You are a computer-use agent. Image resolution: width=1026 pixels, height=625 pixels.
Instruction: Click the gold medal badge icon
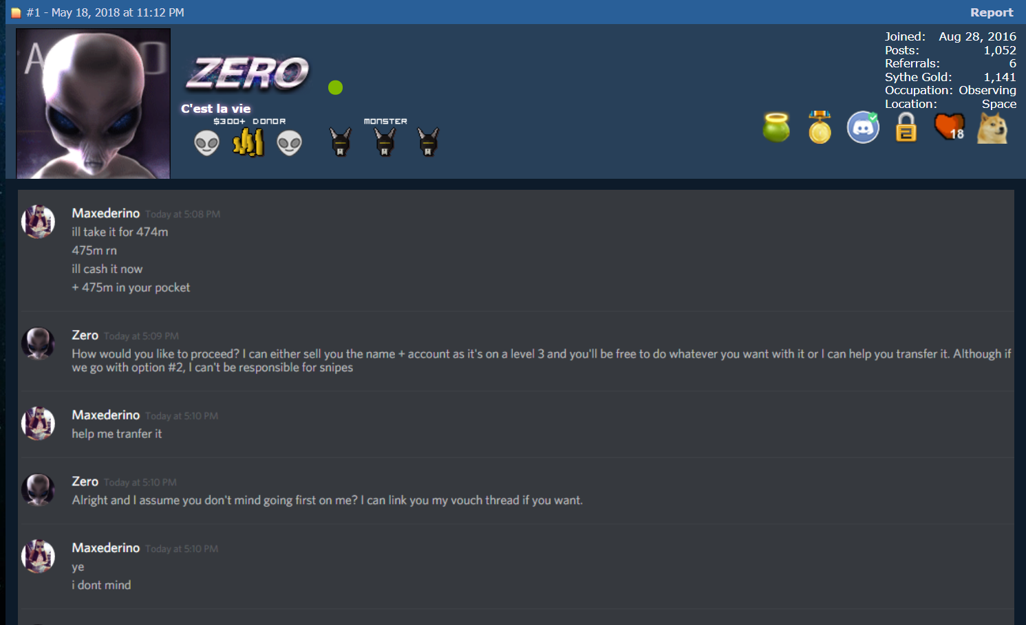tap(820, 127)
